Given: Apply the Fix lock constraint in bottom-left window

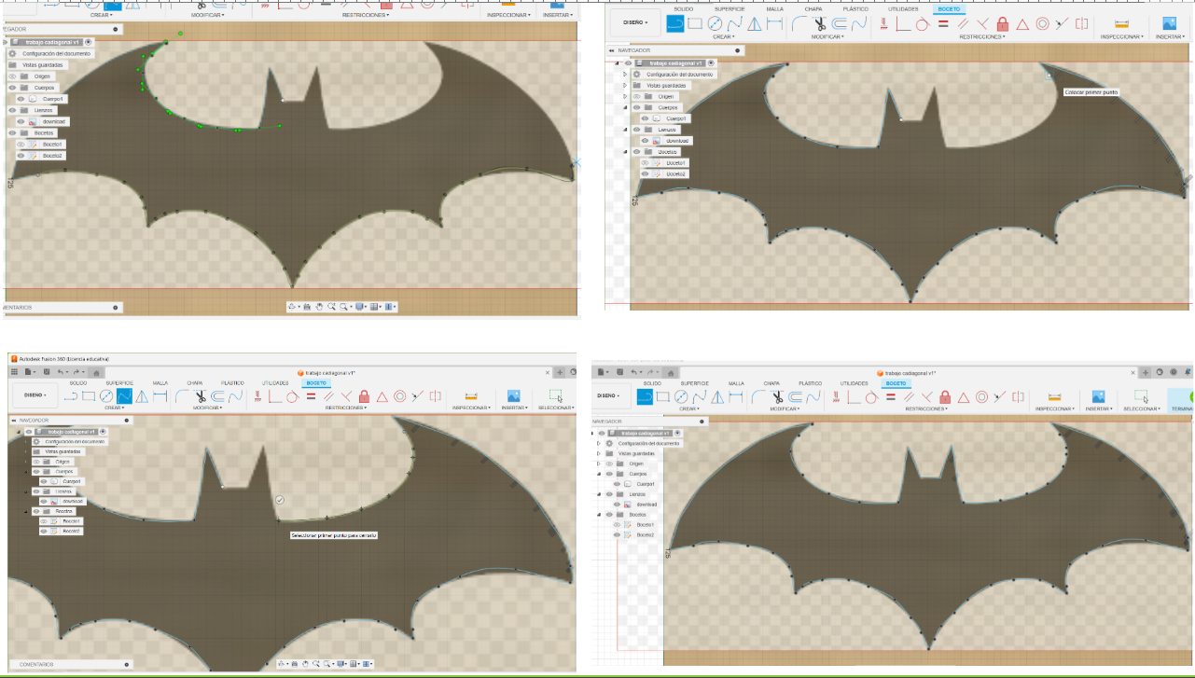Looking at the screenshot, I should [x=365, y=396].
